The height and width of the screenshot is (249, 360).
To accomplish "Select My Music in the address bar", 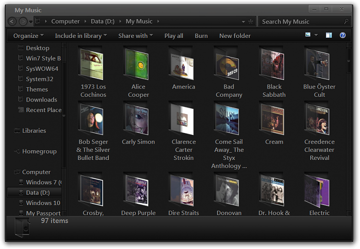I will click(x=139, y=21).
